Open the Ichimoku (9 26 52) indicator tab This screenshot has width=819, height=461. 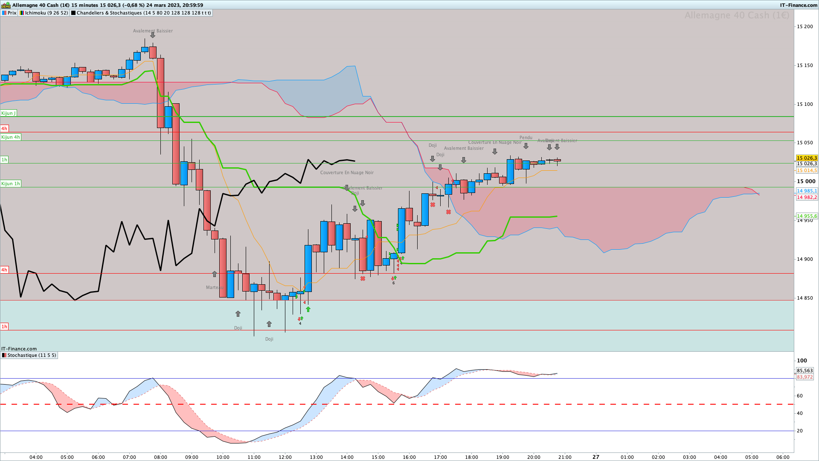[44, 13]
